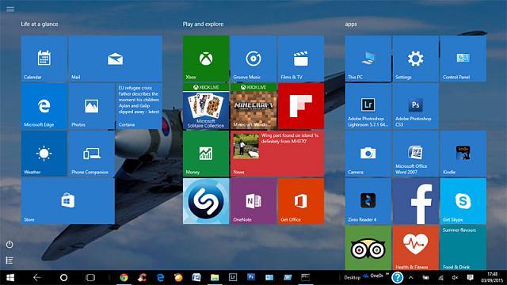Image resolution: width=507 pixels, height=285 pixels.
Task: Open the Groove Music tile
Action: (253, 59)
